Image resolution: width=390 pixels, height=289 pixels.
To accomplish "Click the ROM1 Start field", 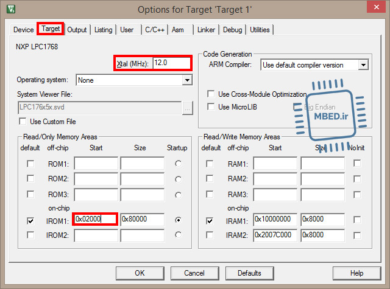I will pyautogui.click(x=96, y=163).
